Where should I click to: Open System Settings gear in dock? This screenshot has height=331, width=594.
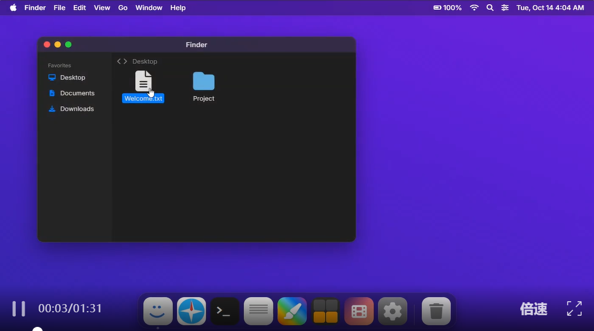point(392,311)
